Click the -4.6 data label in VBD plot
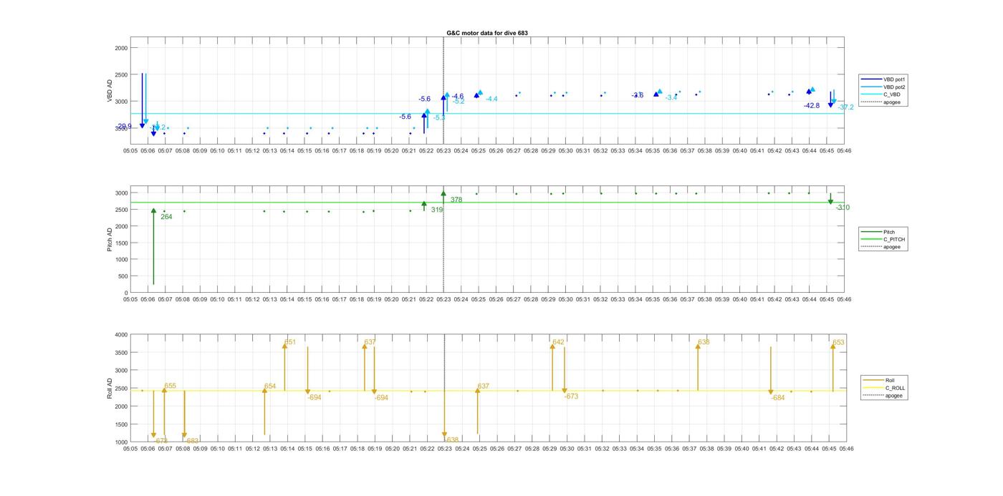Image resolution: width=1003 pixels, height=496 pixels. pos(457,96)
